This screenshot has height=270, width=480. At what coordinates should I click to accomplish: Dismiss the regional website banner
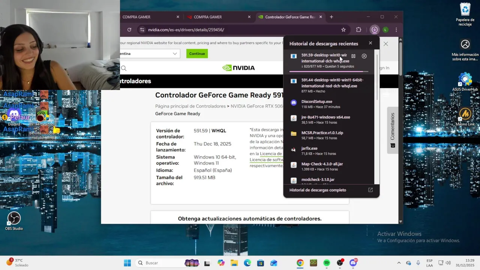[x=385, y=44]
